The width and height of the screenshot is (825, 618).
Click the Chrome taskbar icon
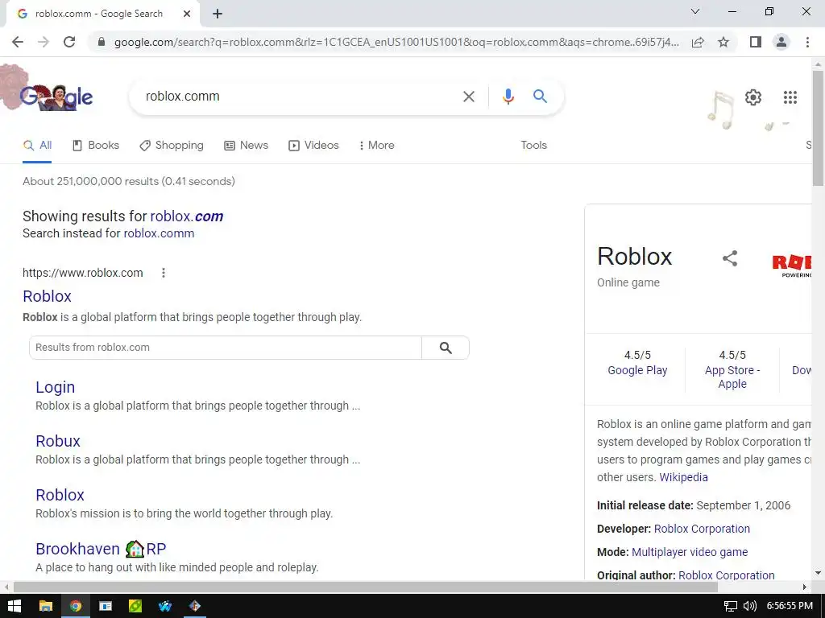click(x=76, y=606)
